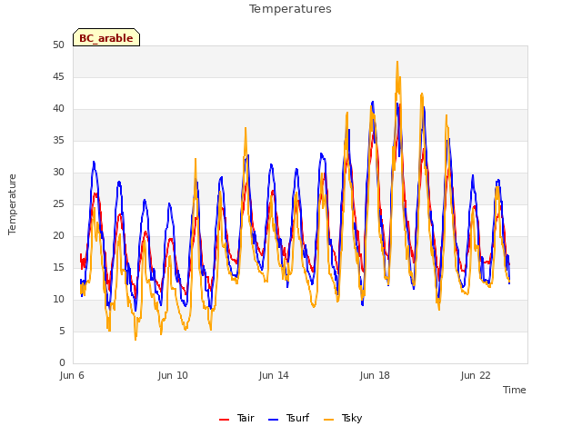Click the 20 y-axis tick label
This screenshot has height=436, width=582.
pos(58,236)
